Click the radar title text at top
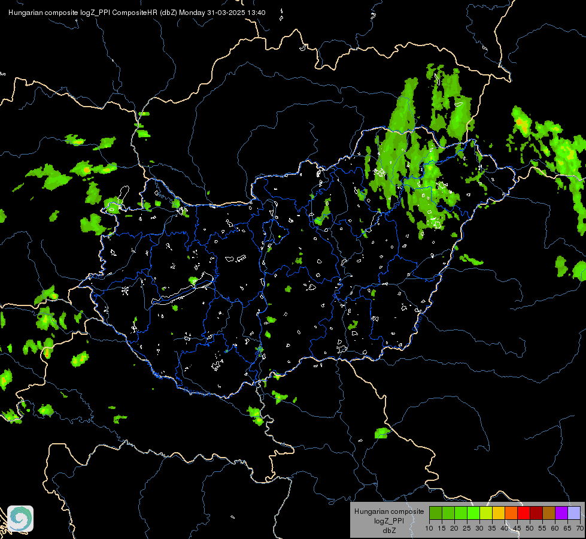The width and height of the screenshot is (586, 539). [137, 13]
